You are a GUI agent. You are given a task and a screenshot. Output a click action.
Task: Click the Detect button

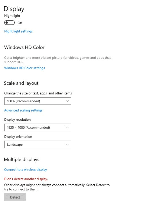pyautogui.click(x=15, y=197)
